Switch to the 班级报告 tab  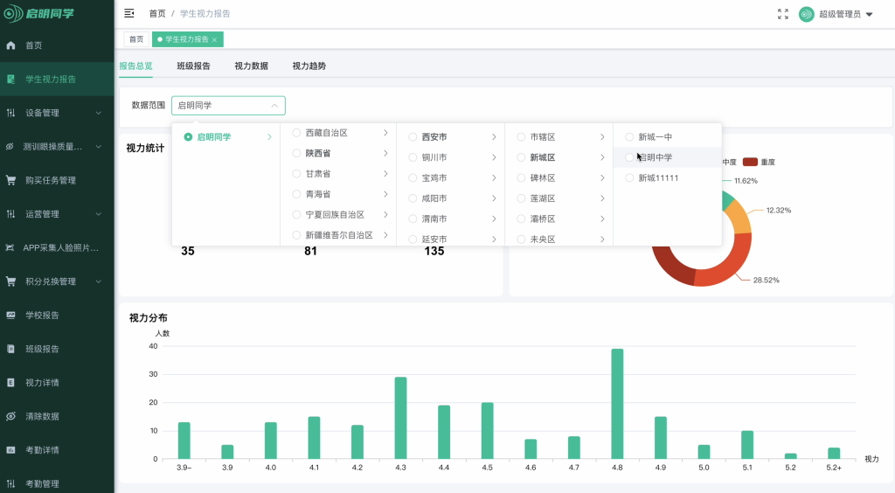[x=193, y=66]
